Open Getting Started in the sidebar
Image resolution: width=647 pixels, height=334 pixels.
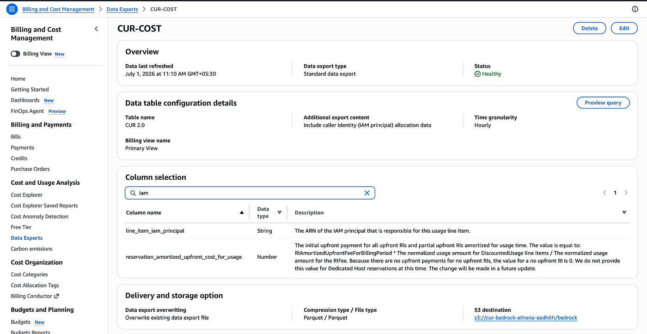click(x=30, y=90)
